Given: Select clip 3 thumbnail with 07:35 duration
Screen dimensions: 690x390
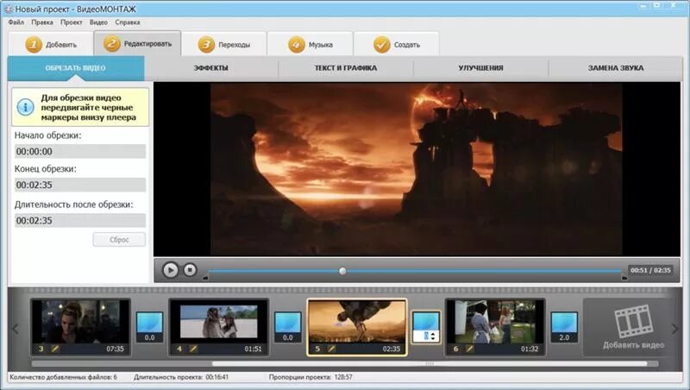Looking at the screenshot, I should tap(80, 327).
